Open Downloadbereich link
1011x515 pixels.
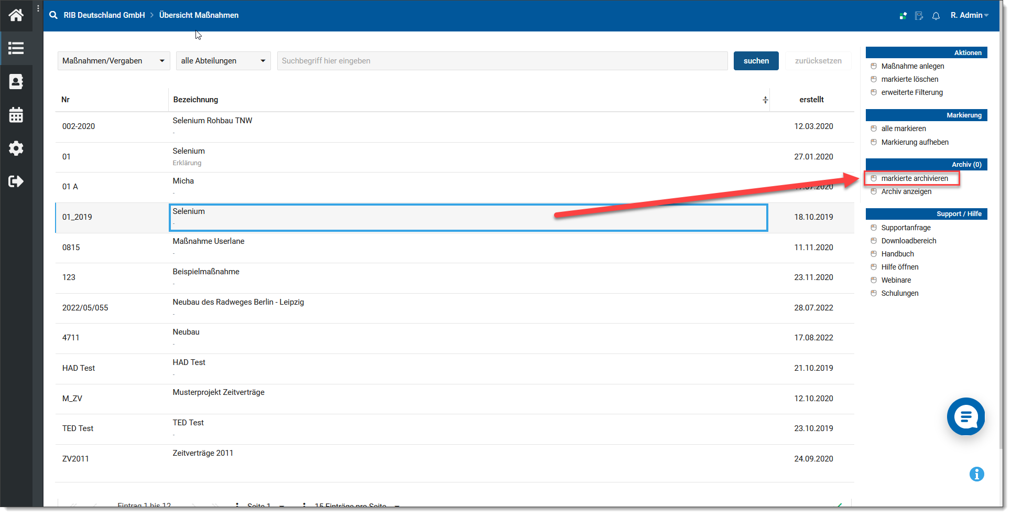click(909, 241)
